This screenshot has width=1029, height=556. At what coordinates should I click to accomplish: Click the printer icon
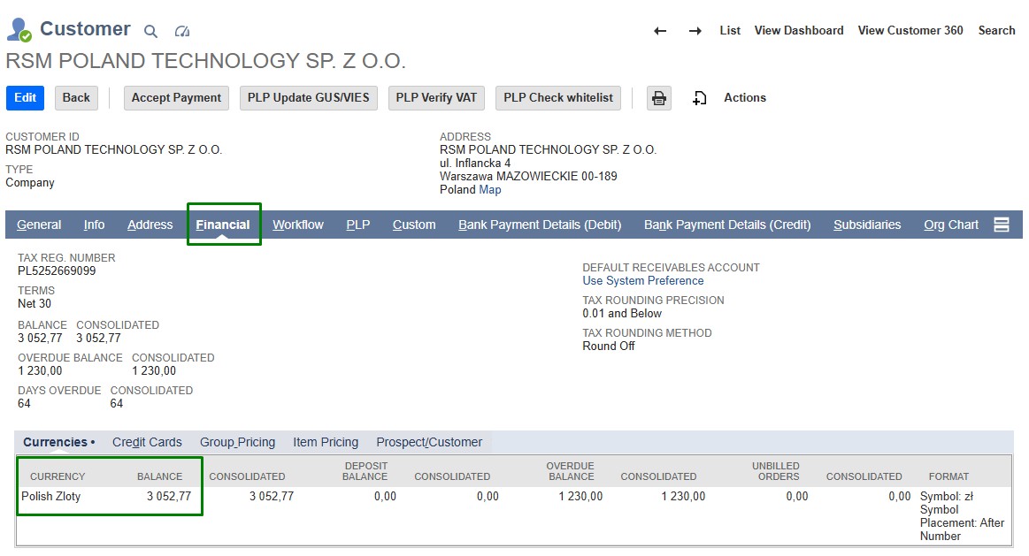[659, 98]
